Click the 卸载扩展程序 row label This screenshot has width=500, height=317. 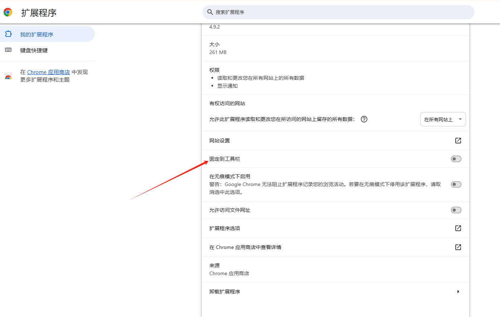tap(225, 292)
